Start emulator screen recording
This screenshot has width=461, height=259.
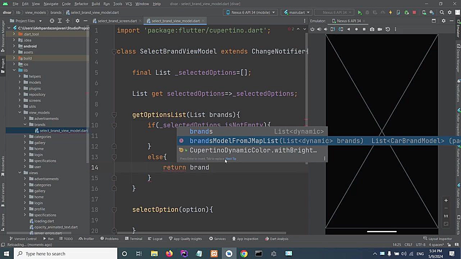tap(380, 29)
